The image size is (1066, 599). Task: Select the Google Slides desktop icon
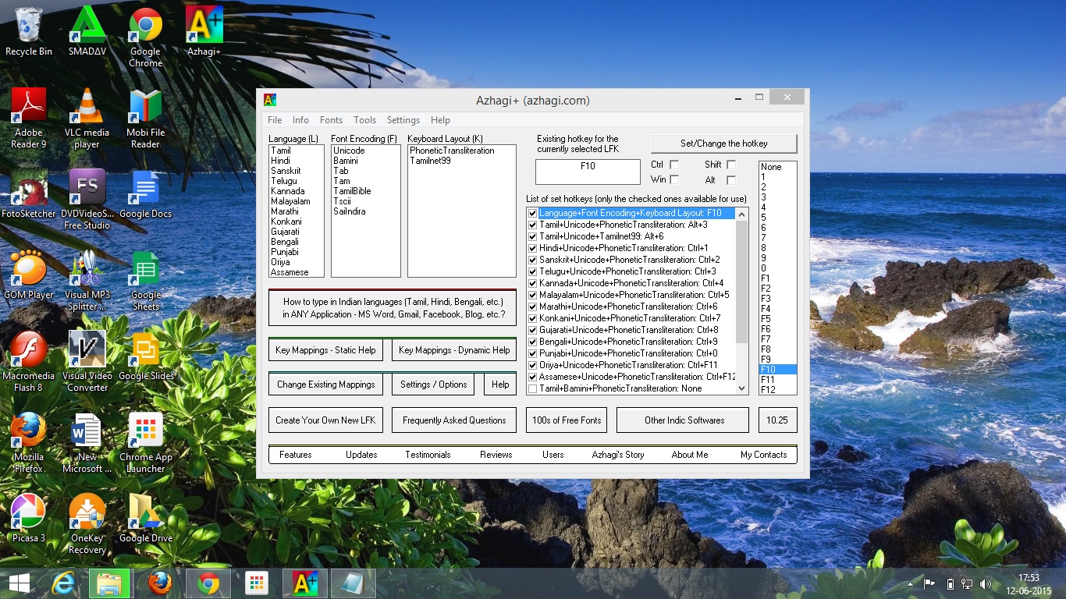click(145, 356)
